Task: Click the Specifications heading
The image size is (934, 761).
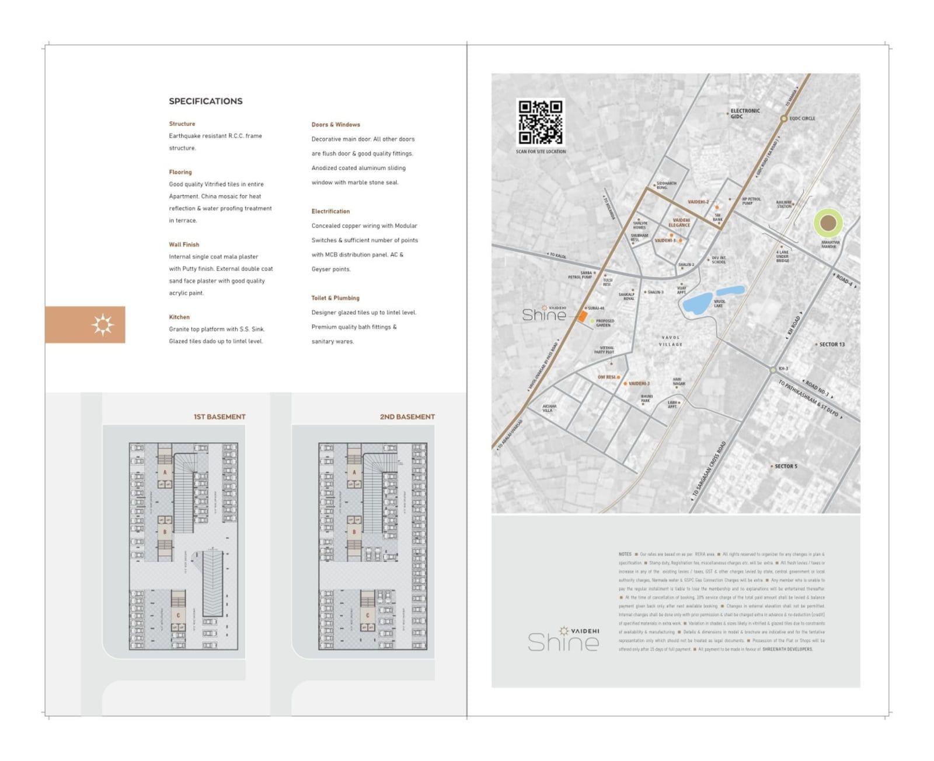Action: click(205, 101)
